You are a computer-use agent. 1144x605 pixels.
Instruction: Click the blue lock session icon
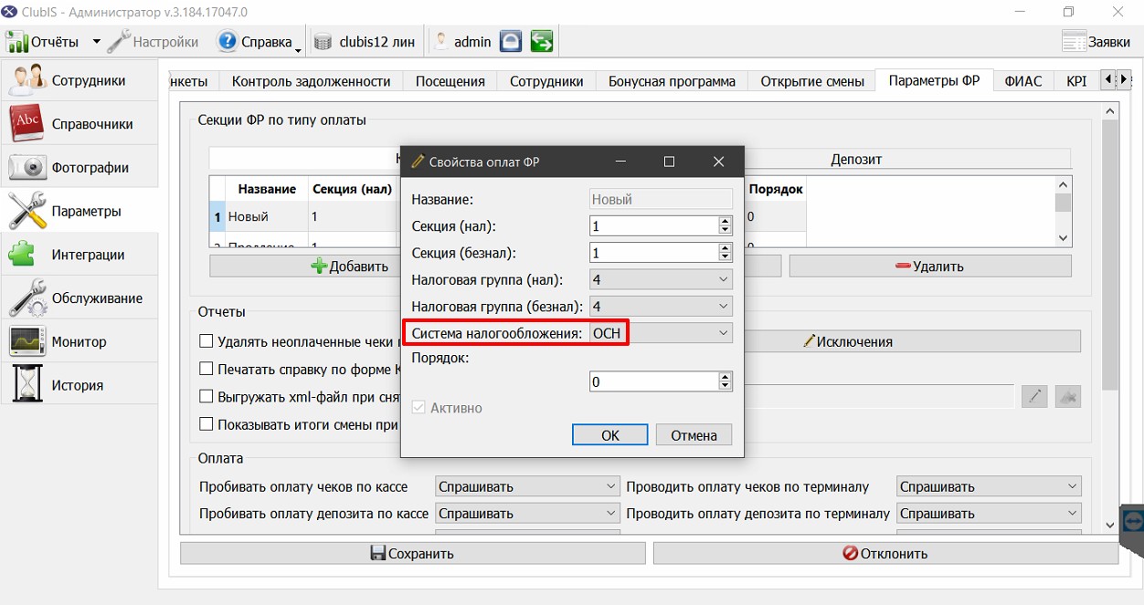click(511, 41)
